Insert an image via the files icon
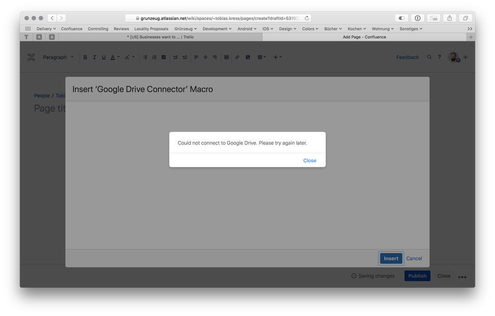The height and width of the screenshot is (316, 495). coord(247,57)
